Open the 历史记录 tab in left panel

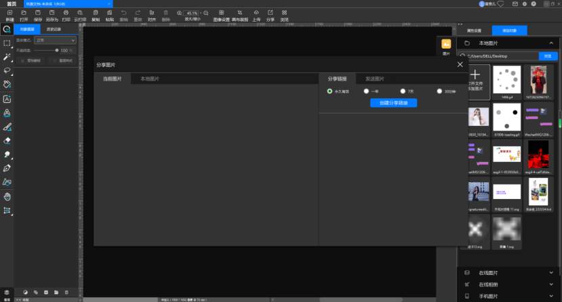pyautogui.click(x=54, y=29)
